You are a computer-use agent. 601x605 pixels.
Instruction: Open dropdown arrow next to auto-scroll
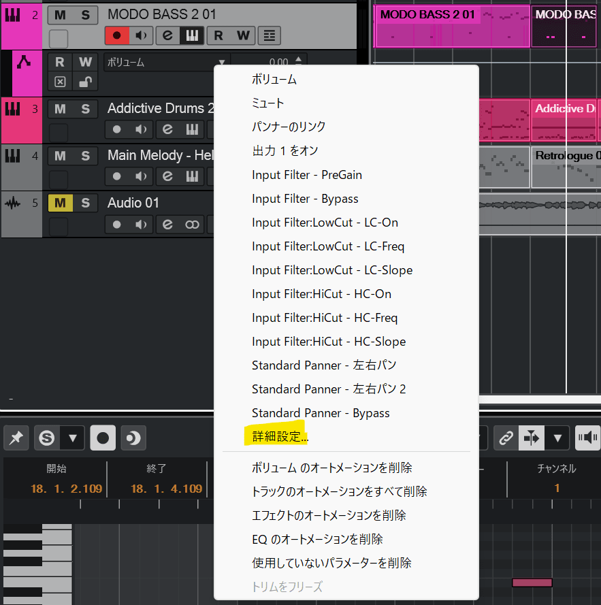[557, 438]
